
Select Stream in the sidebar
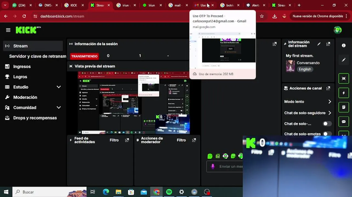coord(33,46)
